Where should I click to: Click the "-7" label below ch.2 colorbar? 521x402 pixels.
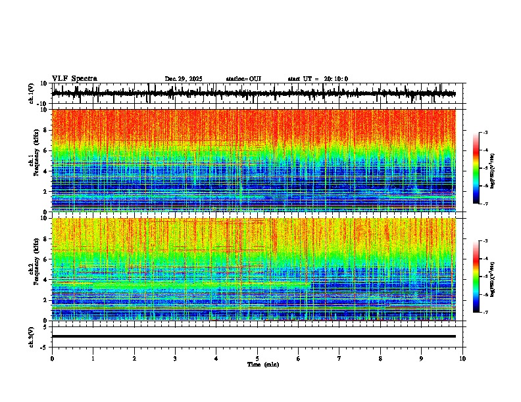tap(485, 312)
